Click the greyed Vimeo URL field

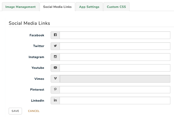pyautogui.click(x=115, y=79)
